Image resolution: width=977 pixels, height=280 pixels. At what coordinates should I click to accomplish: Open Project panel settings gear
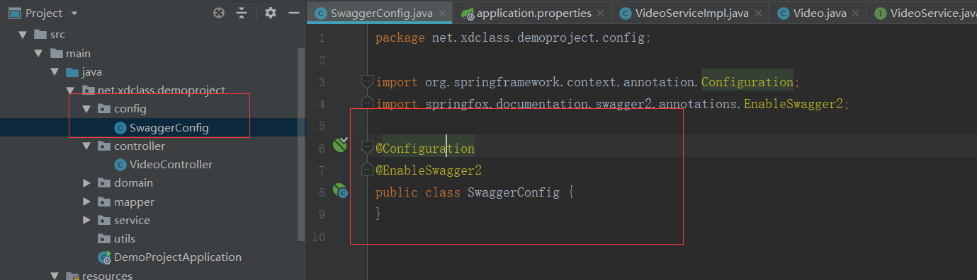(271, 13)
